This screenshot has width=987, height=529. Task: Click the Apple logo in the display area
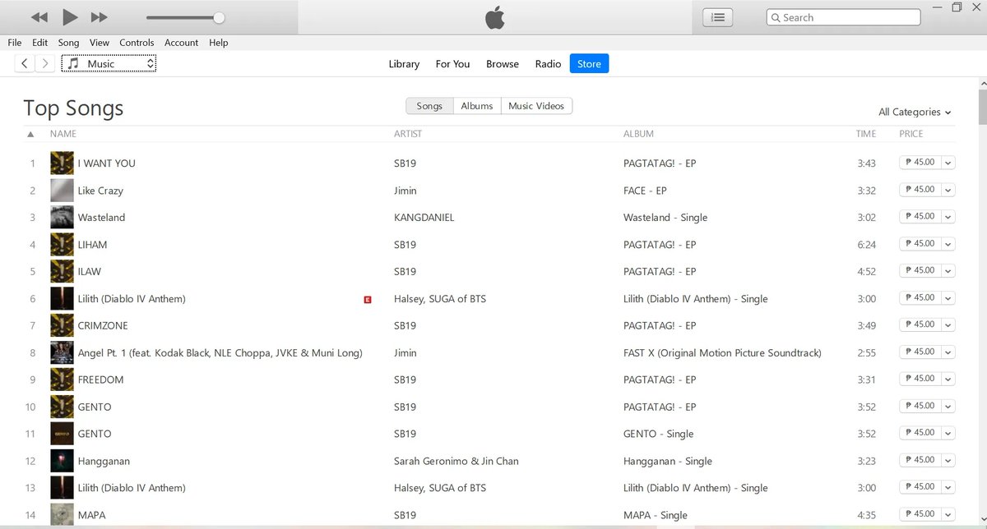(x=494, y=16)
